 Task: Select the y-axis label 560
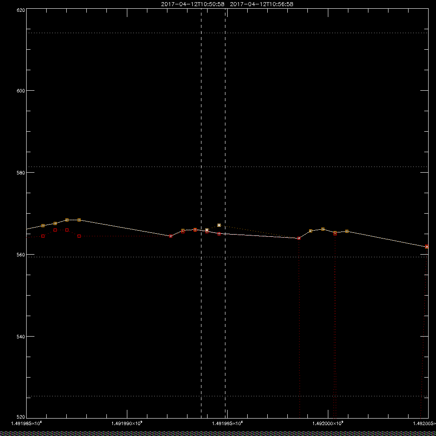coord(21,255)
